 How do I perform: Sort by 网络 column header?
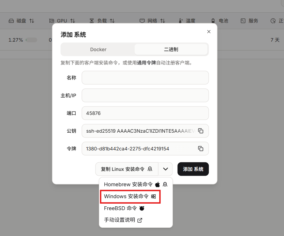152,21
